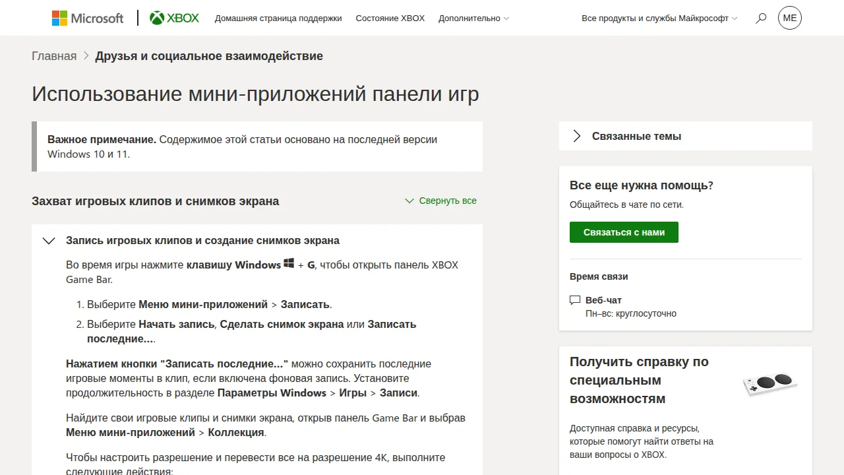Open "Домашняя страница поддержки" menu item

click(x=278, y=18)
